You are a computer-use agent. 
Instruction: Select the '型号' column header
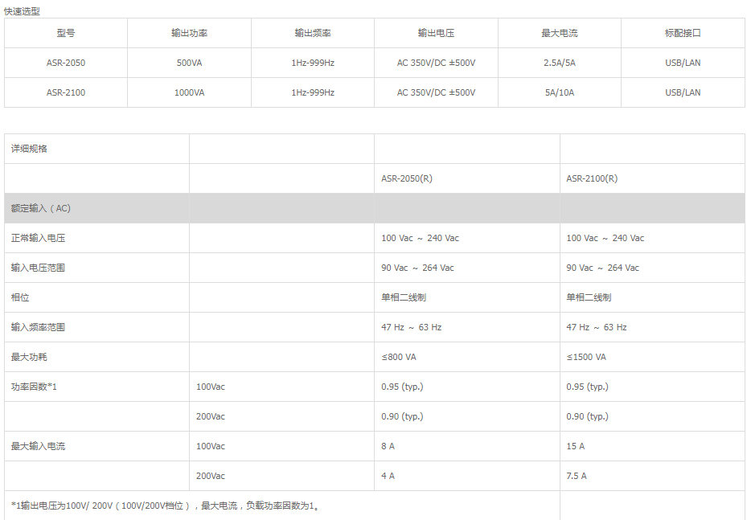click(x=66, y=33)
